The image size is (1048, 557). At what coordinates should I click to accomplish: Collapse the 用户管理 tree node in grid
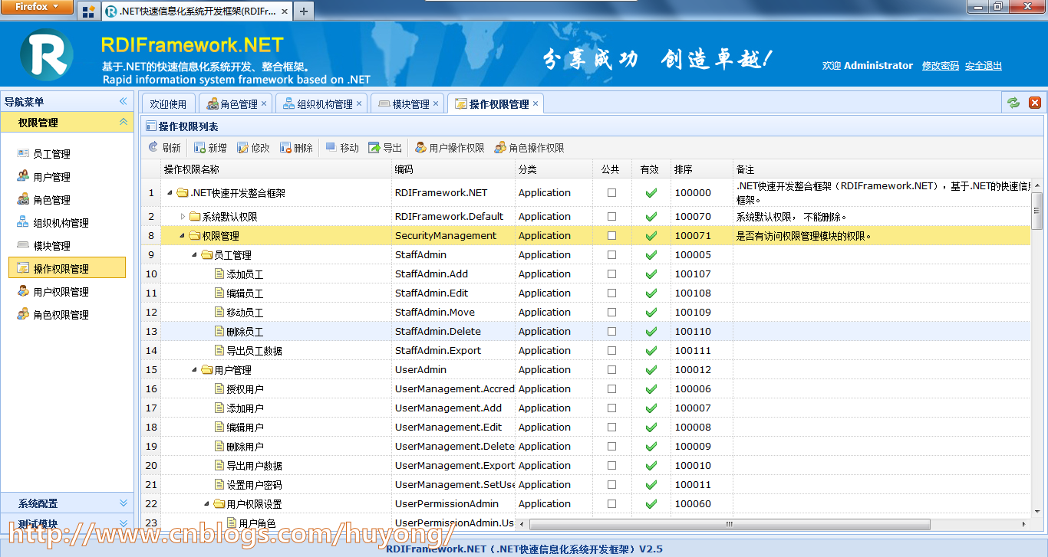click(195, 370)
